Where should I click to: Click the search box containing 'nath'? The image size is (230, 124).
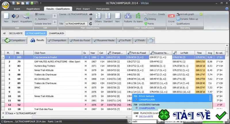144,121
